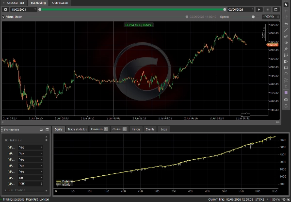Select the ellipse shape tool

(286, 74)
